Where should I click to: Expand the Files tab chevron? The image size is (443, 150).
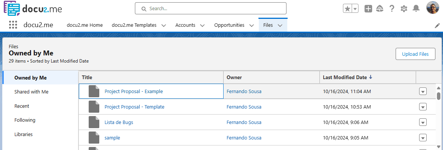click(x=280, y=25)
